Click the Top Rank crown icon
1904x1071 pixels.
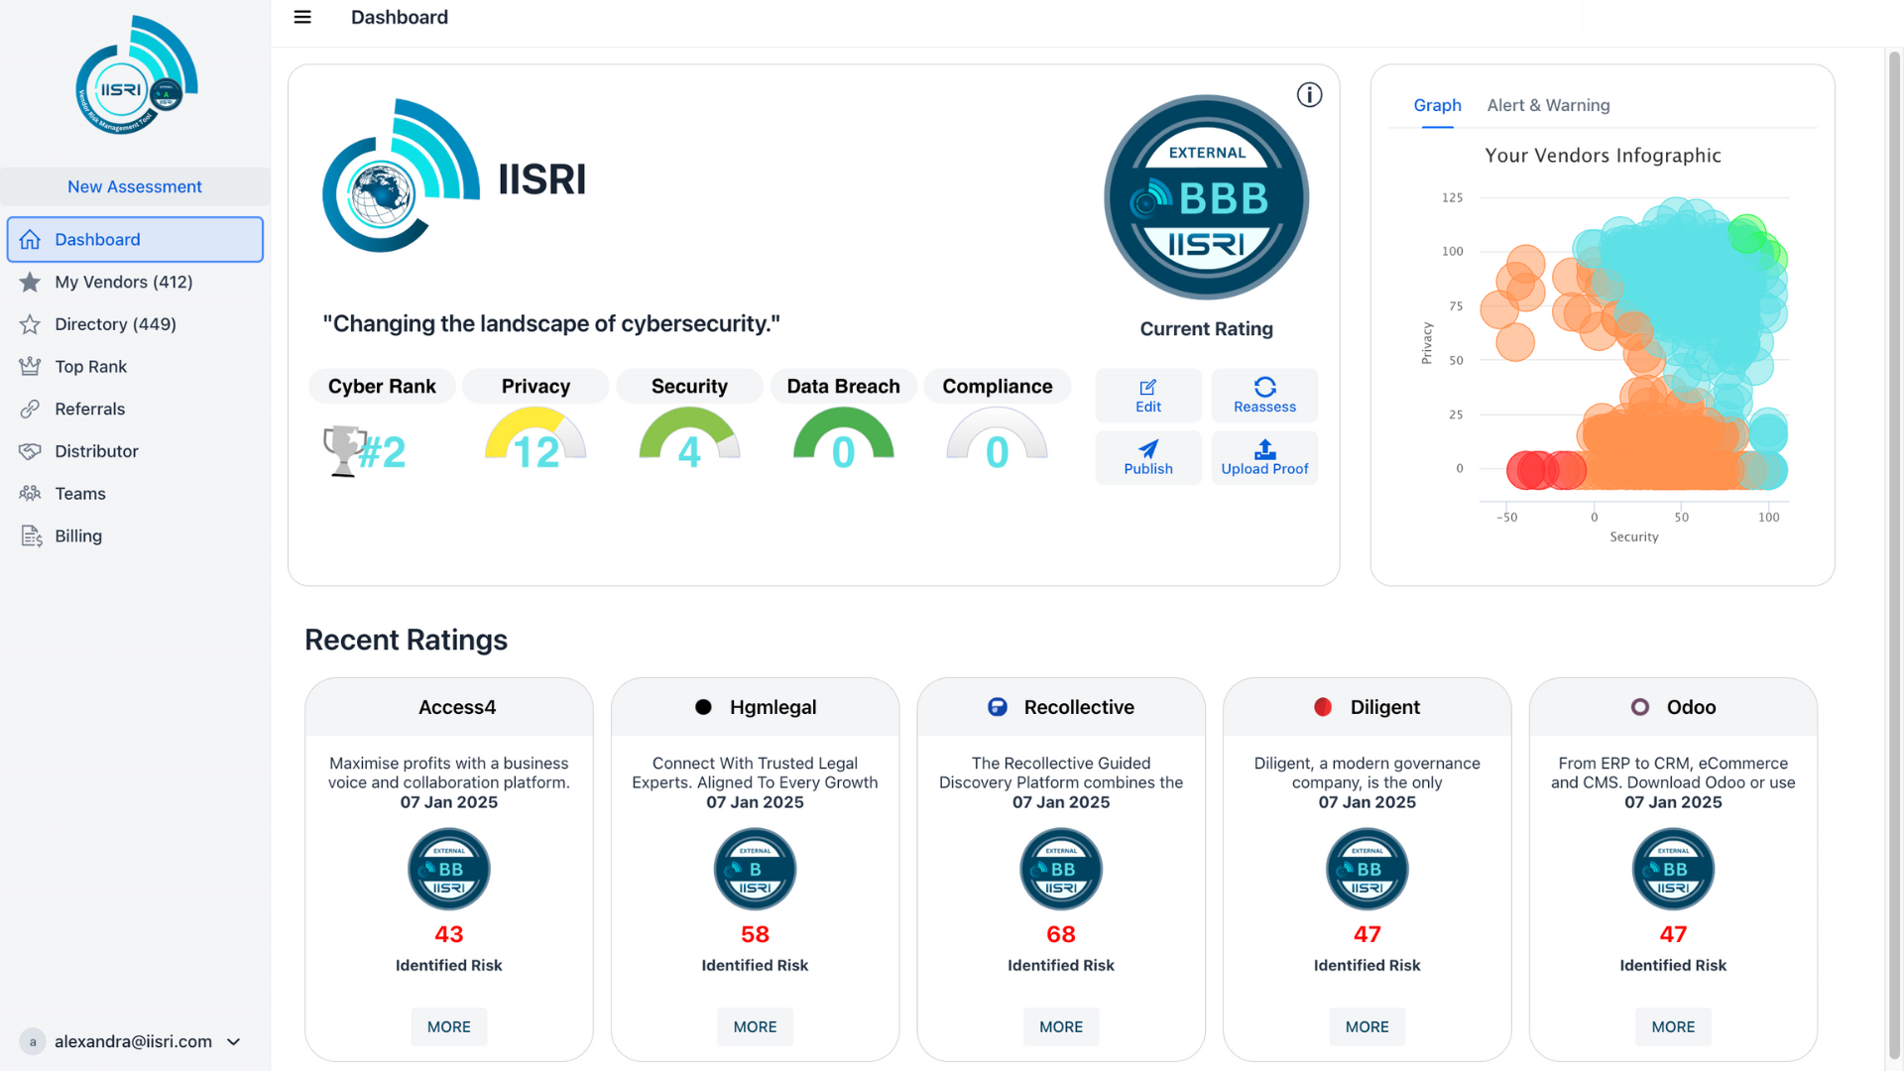(30, 366)
